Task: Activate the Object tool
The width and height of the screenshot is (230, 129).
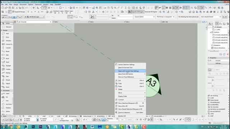Action: pos(7,83)
